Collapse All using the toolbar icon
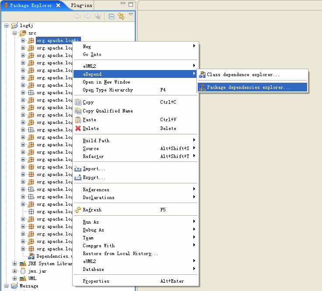322x291 pixels. (x=111, y=16)
